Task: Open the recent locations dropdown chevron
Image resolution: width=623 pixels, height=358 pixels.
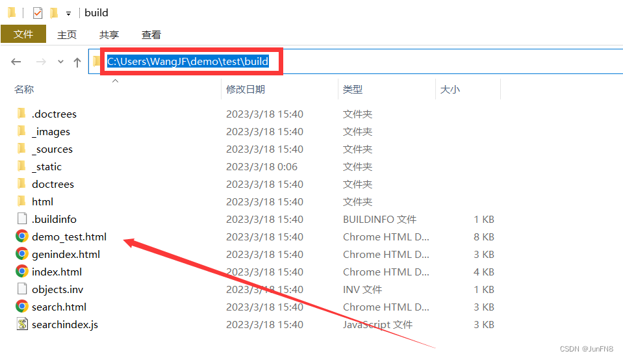Action: [x=60, y=62]
